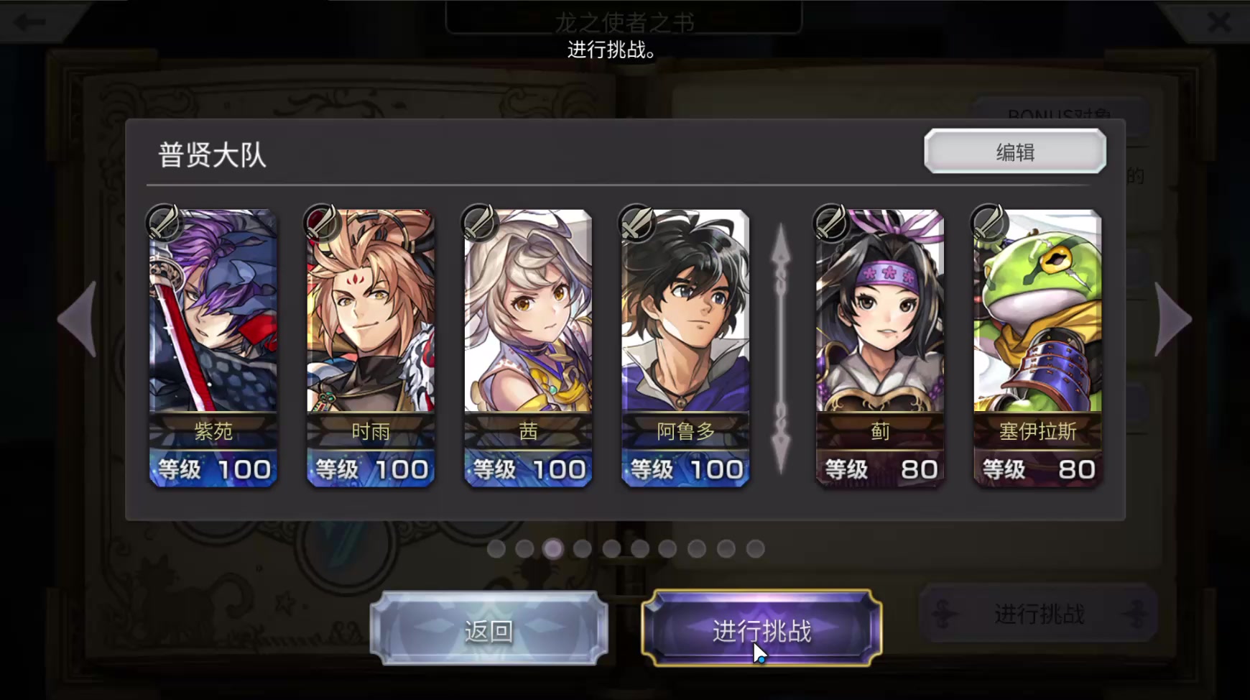The height and width of the screenshot is (700, 1250).
Task: Click the back arrow icon at top left
Action: [x=30, y=22]
